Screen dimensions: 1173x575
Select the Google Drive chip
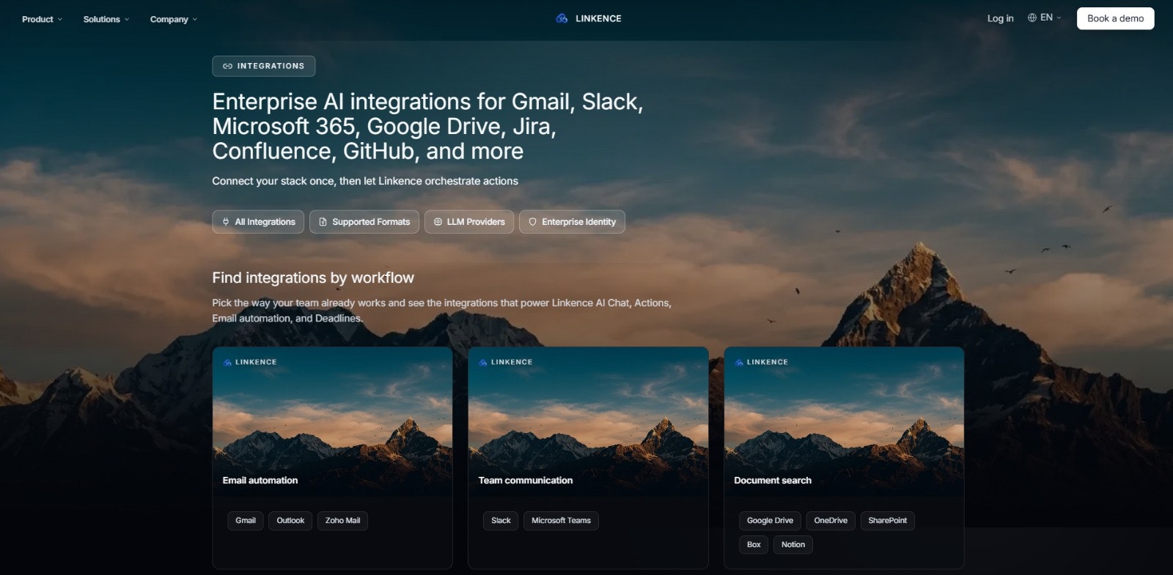[x=770, y=521]
